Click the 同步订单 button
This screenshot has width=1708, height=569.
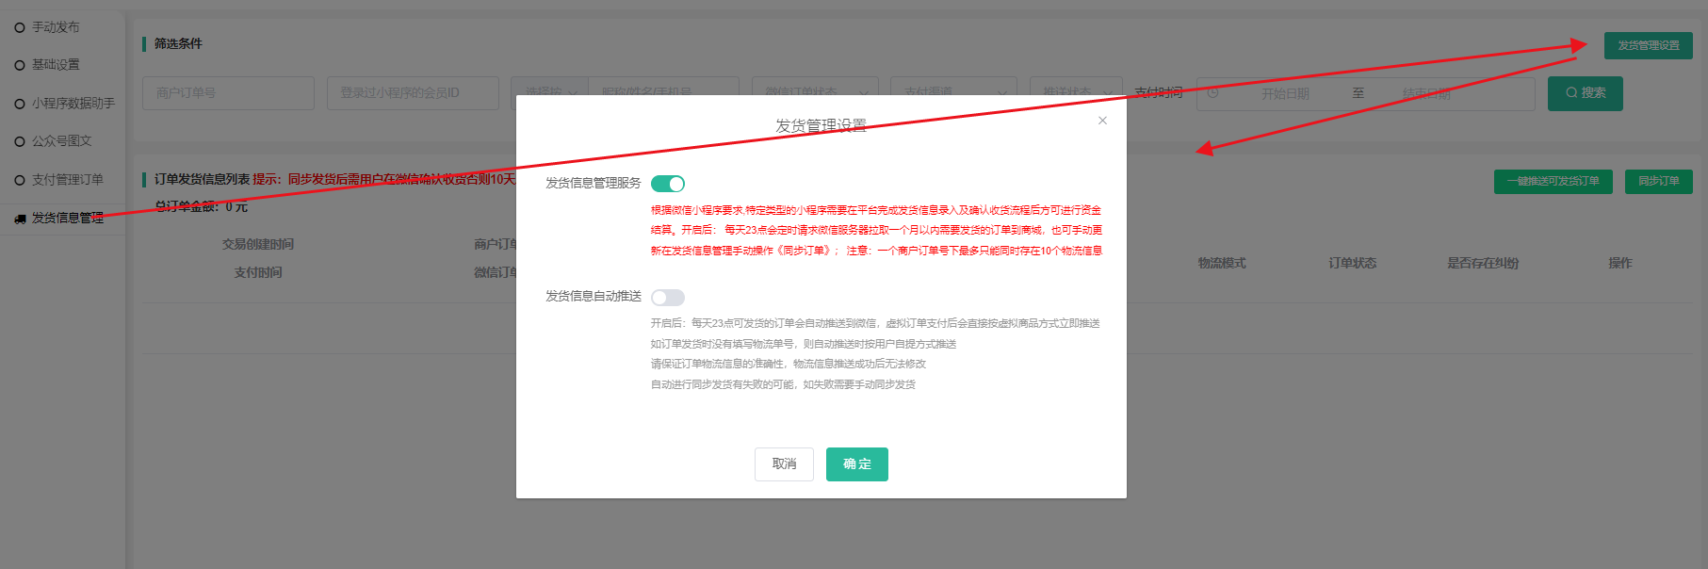(1658, 182)
